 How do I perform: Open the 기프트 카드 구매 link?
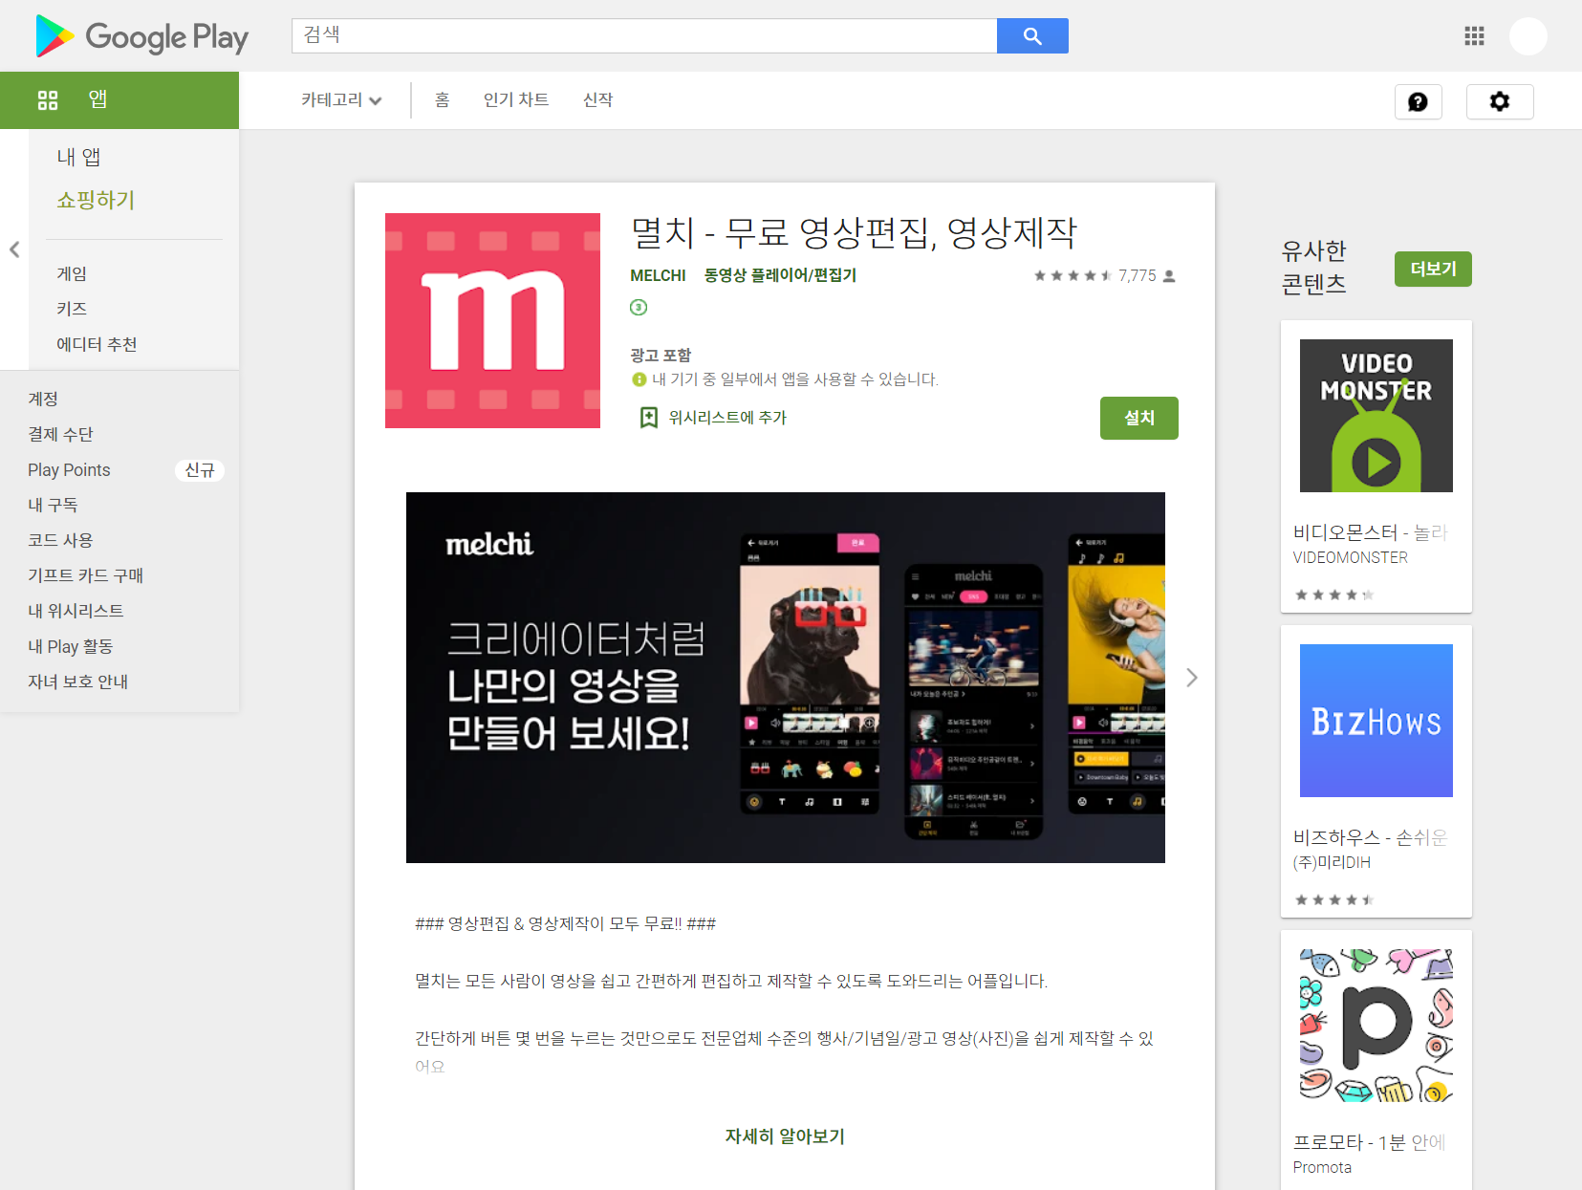[85, 575]
